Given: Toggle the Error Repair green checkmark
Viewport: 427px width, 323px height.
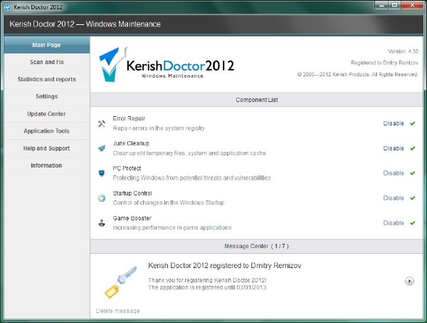Looking at the screenshot, I should tap(413, 123).
